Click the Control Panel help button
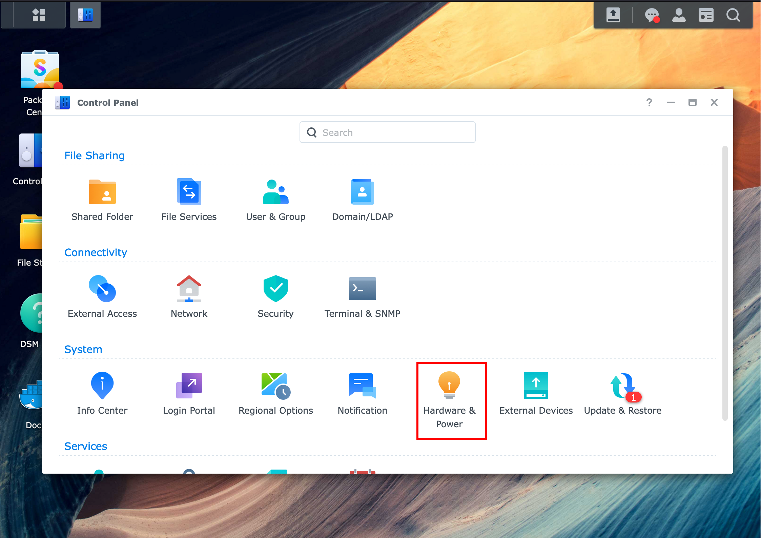 point(649,102)
